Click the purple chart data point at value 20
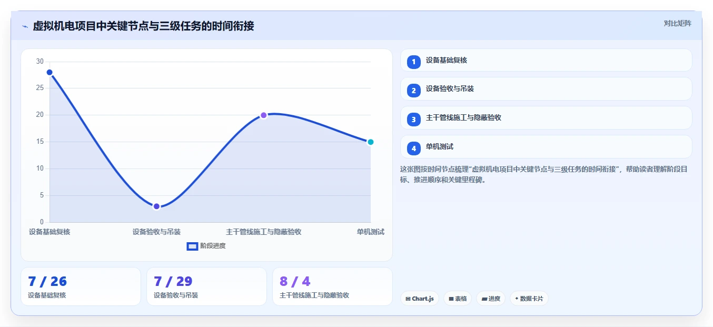The height and width of the screenshot is (327, 713). pyautogui.click(x=264, y=115)
